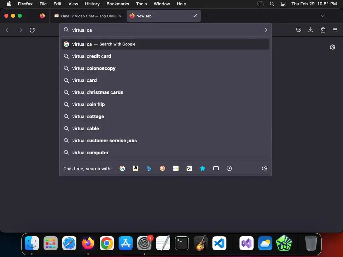Launch Google Chrome from the dock
The image size is (343, 257).
[x=107, y=243]
